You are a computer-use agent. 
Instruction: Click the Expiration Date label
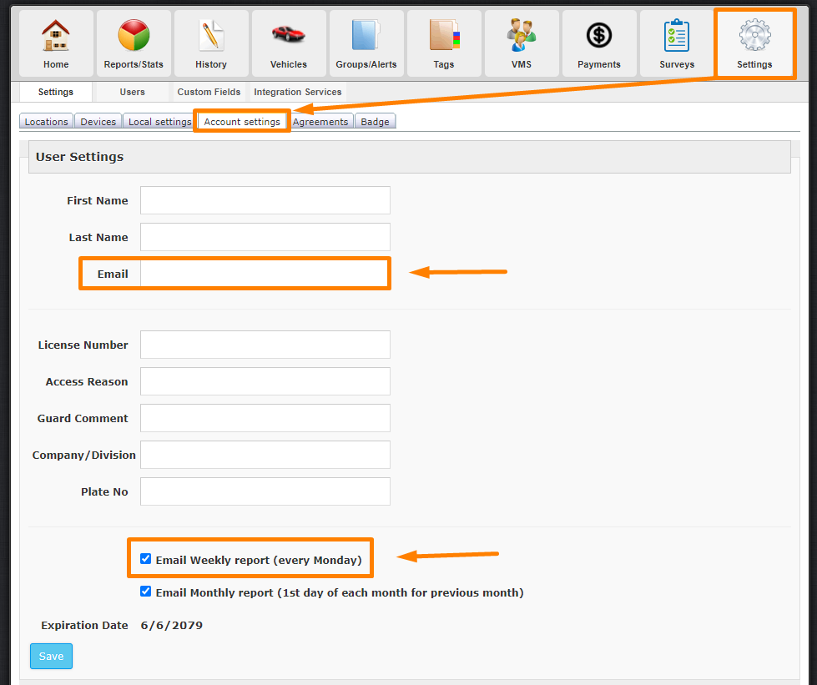pos(84,625)
